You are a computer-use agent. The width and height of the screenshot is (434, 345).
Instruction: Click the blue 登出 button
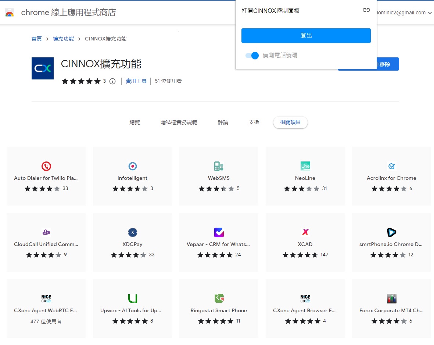coord(306,35)
